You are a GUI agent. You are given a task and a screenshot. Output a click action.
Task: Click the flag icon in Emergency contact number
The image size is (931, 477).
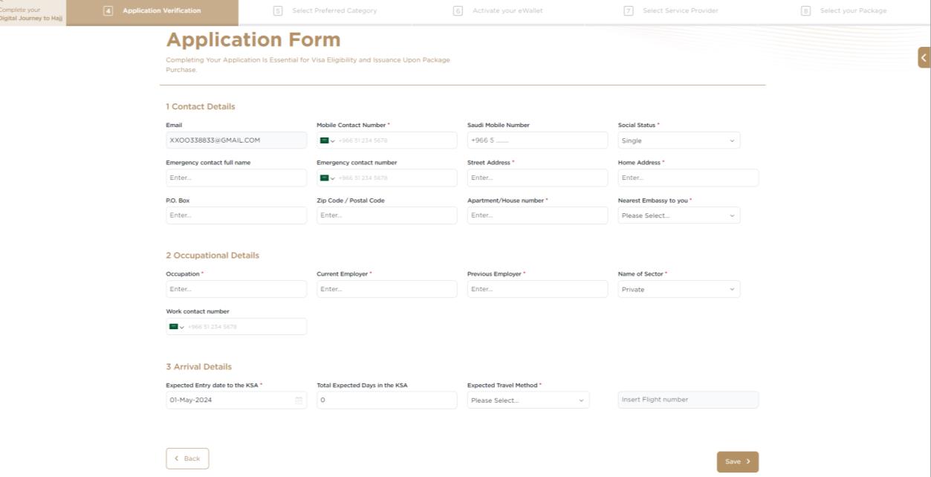324,178
